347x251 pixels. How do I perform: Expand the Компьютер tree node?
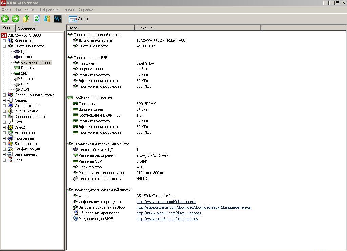4,41
